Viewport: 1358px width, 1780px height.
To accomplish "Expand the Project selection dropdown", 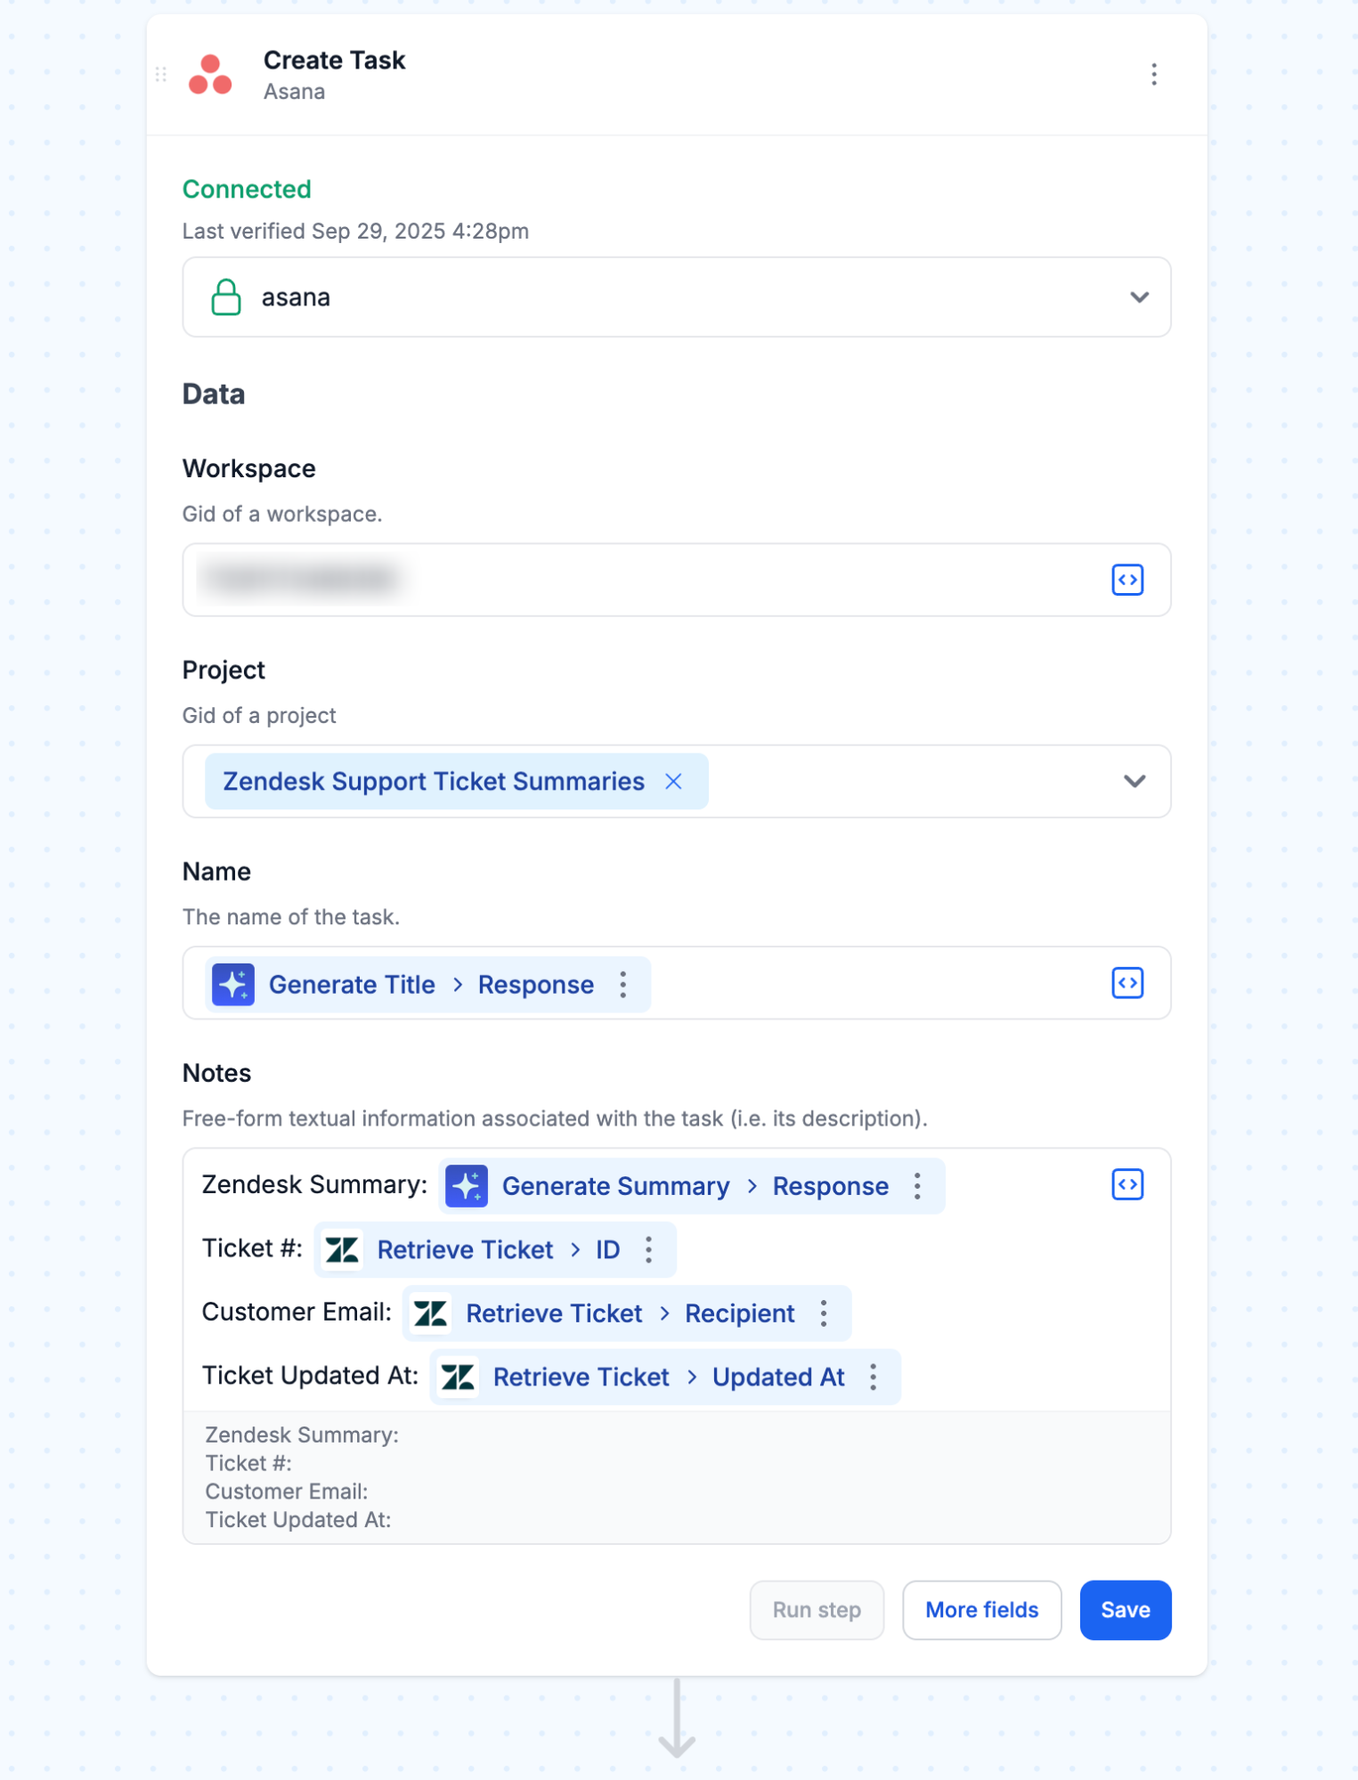I will point(1134,782).
